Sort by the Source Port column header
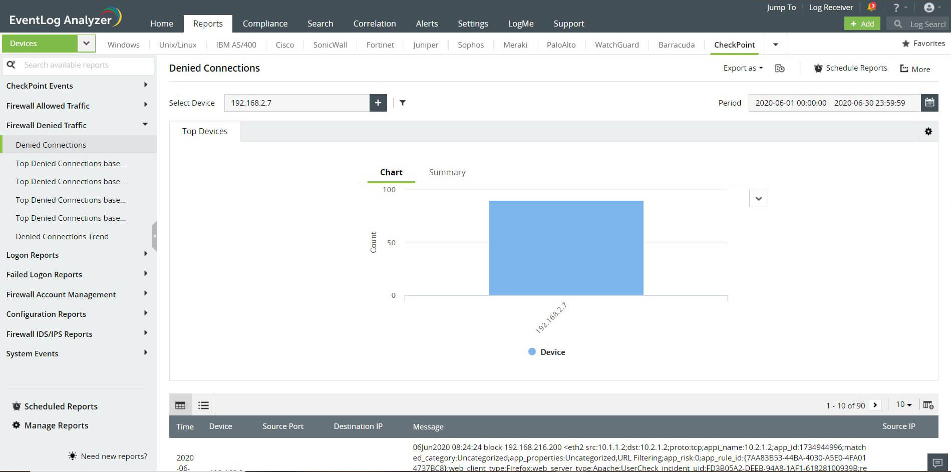The image size is (951, 472). point(283,426)
